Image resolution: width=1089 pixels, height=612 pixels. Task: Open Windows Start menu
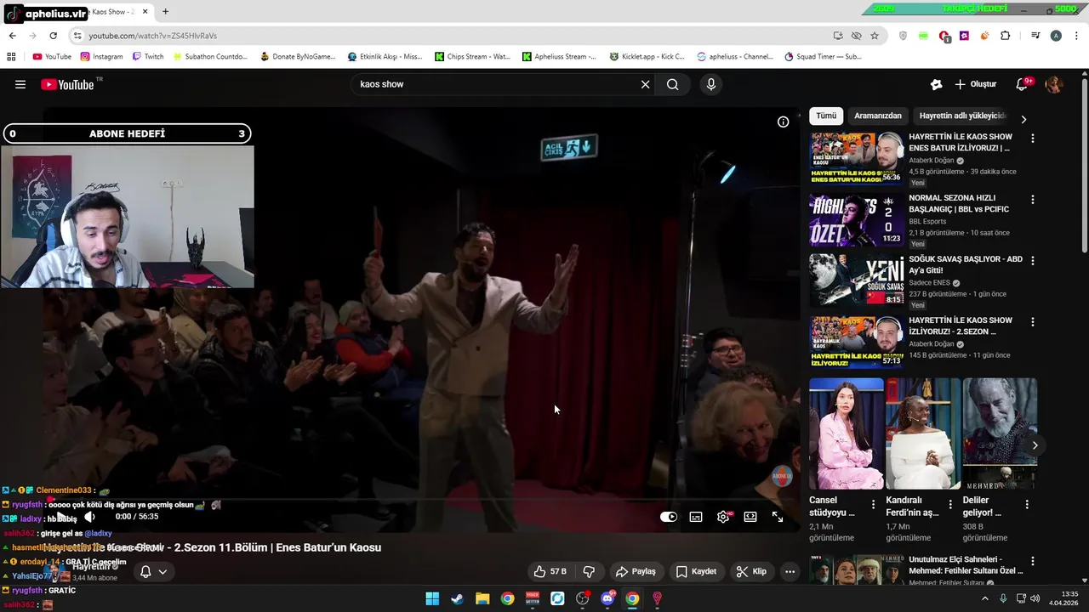432,598
